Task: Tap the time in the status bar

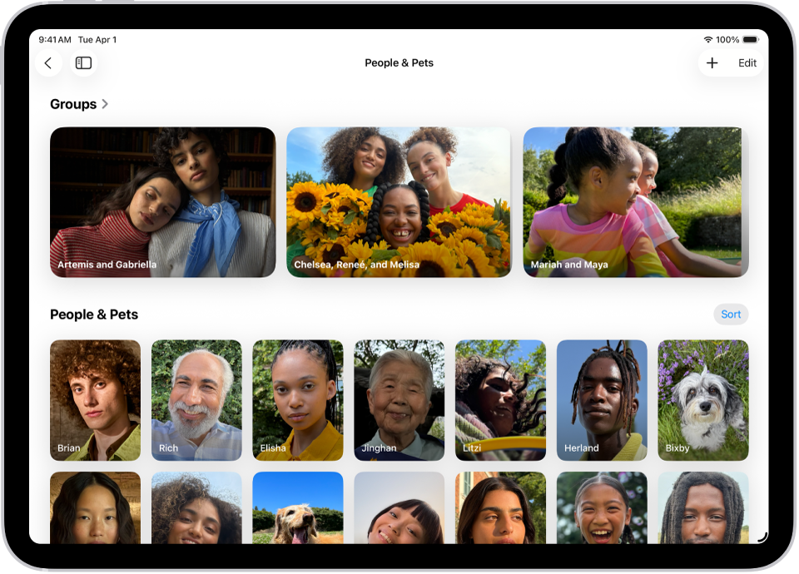Action: [x=56, y=38]
